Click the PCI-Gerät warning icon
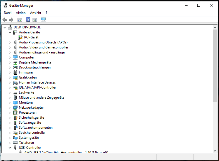219x161 pixels. [21, 37]
